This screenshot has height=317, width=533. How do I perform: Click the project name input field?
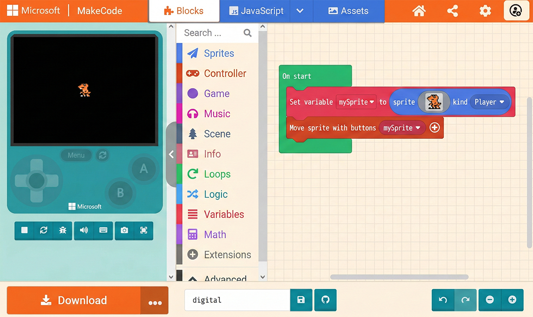click(x=237, y=300)
